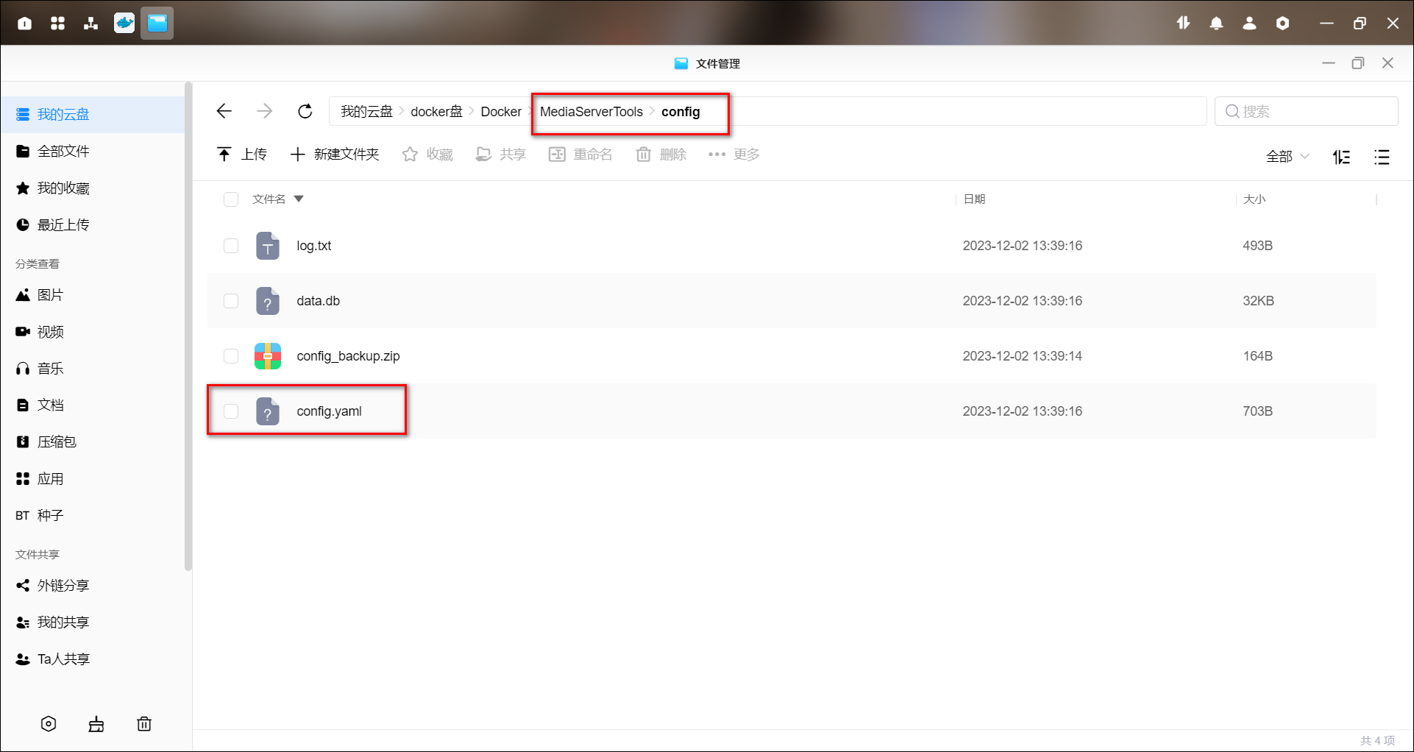Toggle 文件名 column sort arrow
The image size is (1414, 752).
pos(299,199)
